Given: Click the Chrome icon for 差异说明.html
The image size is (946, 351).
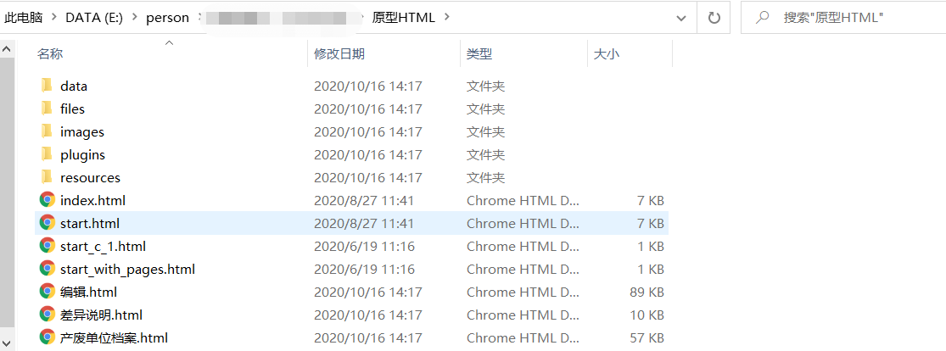Looking at the screenshot, I should click(x=47, y=315).
